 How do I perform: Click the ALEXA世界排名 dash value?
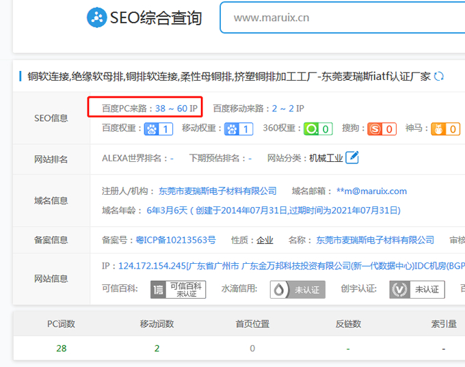172,159
